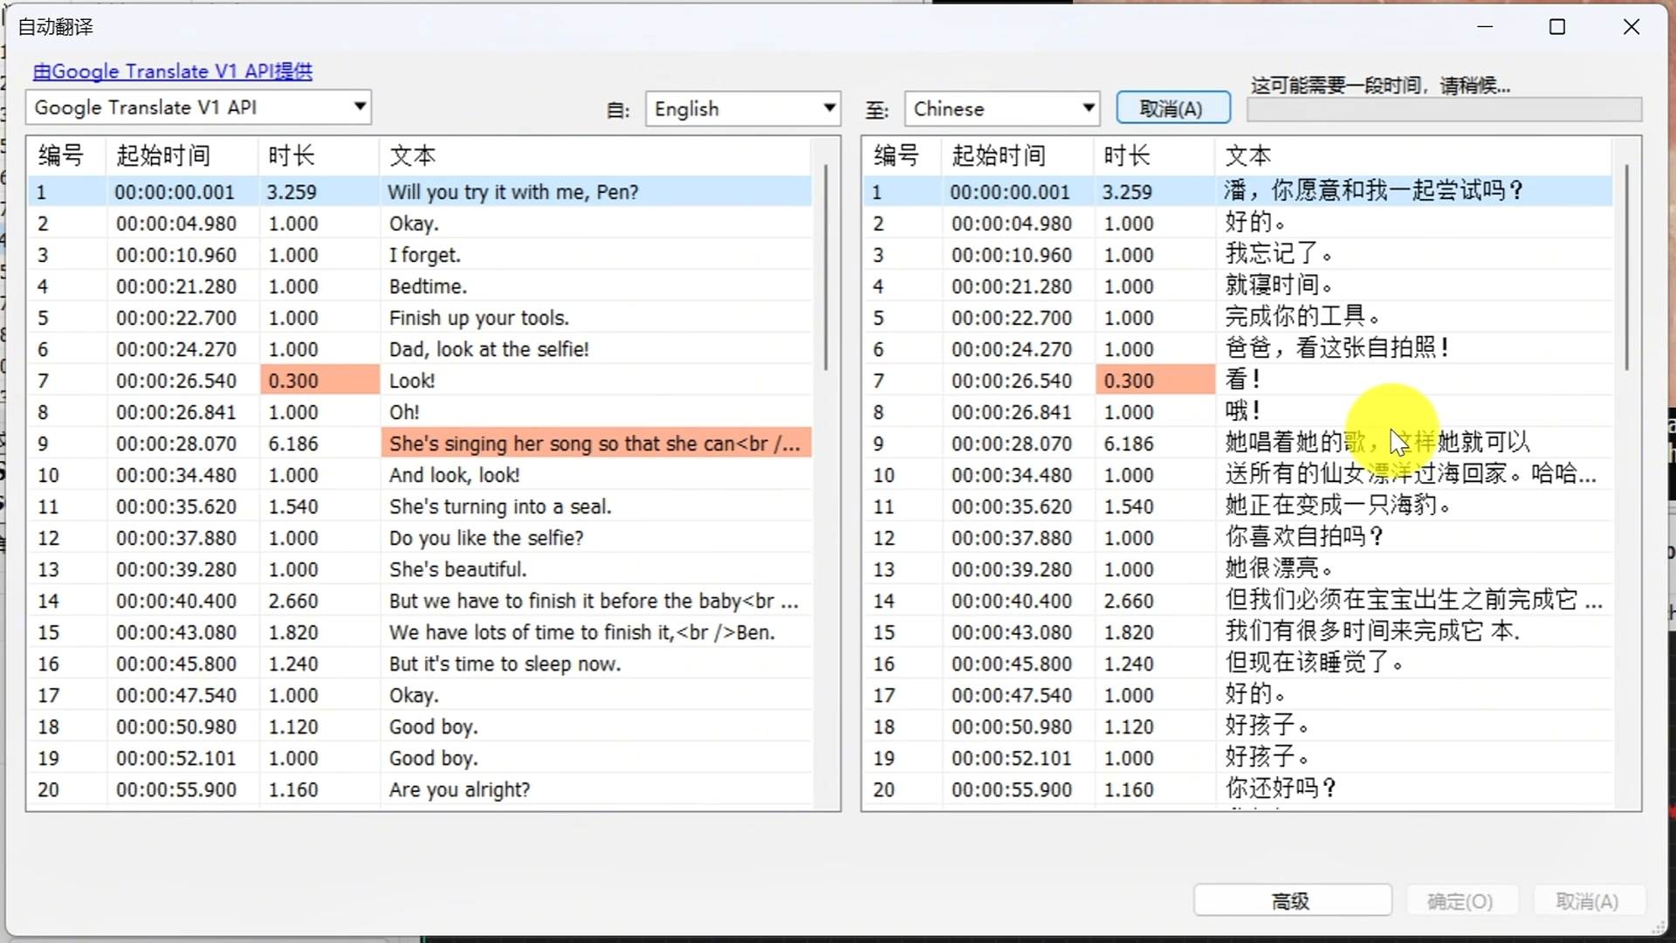This screenshot has width=1676, height=943.
Task: Maximize the 自动翻译 dialog window
Action: click(1556, 27)
